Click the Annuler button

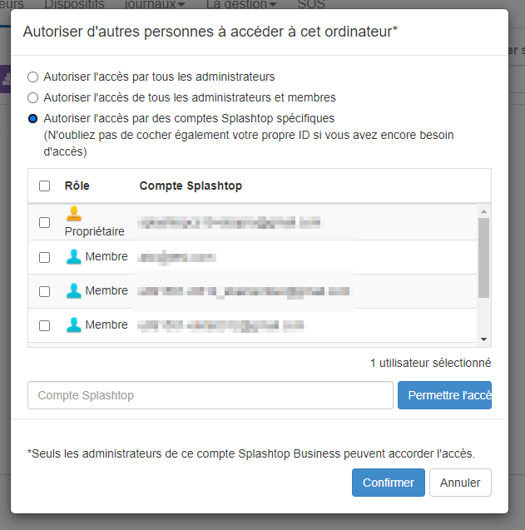pyautogui.click(x=460, y=483)
